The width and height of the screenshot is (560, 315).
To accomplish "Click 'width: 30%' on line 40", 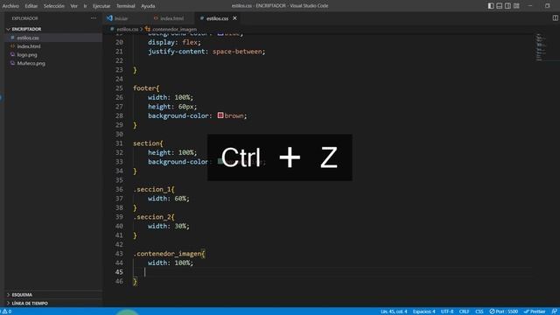I will tap(169, 226).
